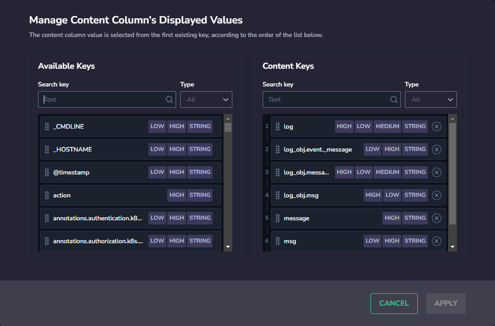Select the _HOSTNAME key name
495x326 pixels.
[72, 149]
